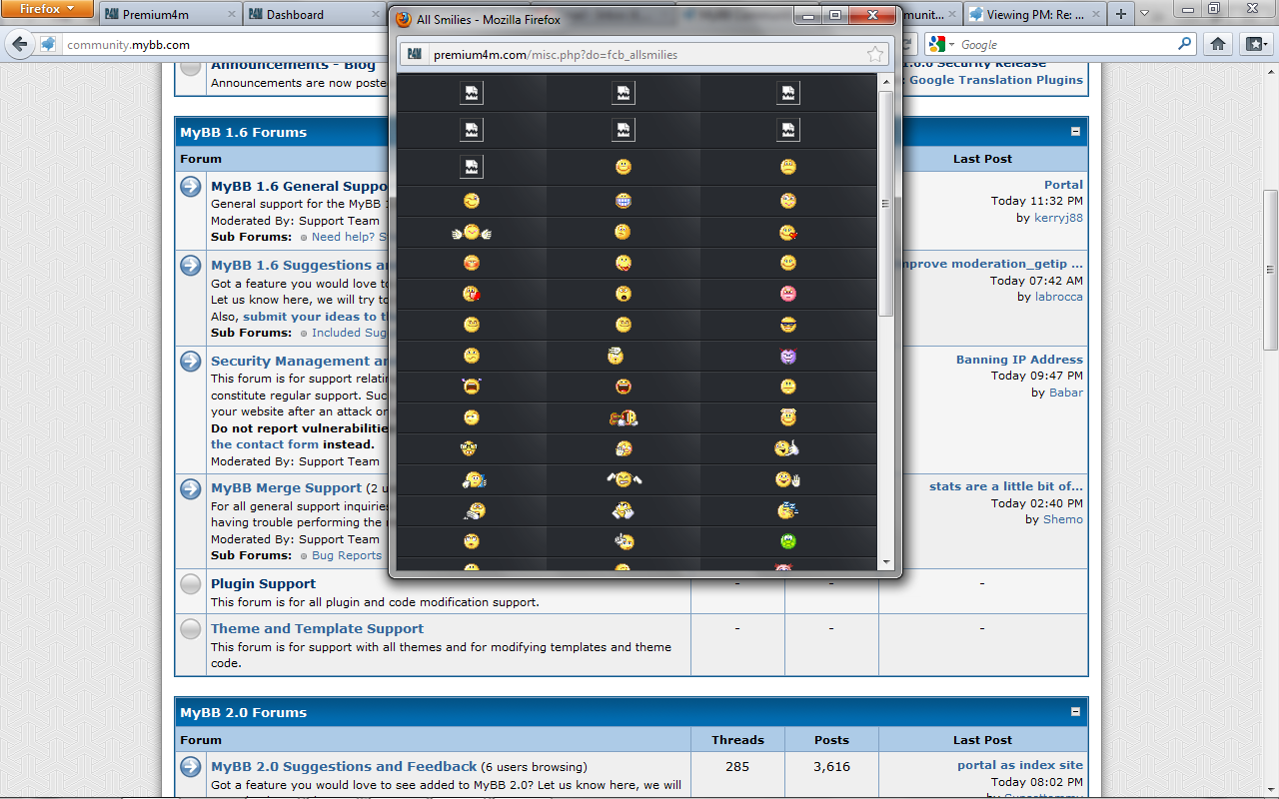Select the tongue-out smiley
This screenshot has width=1279, height=799.
click(x=624, y=263)
